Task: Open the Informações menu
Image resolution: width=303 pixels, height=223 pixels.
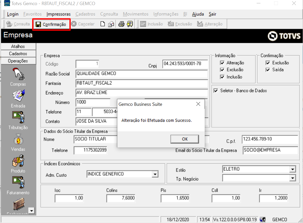Action: [166, 14]
